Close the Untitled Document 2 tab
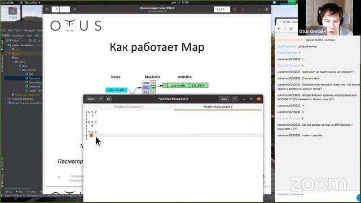 click(x=258, y=107)
